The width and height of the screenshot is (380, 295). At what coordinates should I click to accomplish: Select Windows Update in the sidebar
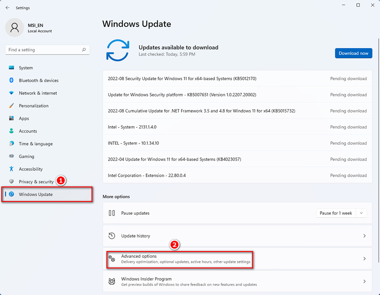click(36, 194)
